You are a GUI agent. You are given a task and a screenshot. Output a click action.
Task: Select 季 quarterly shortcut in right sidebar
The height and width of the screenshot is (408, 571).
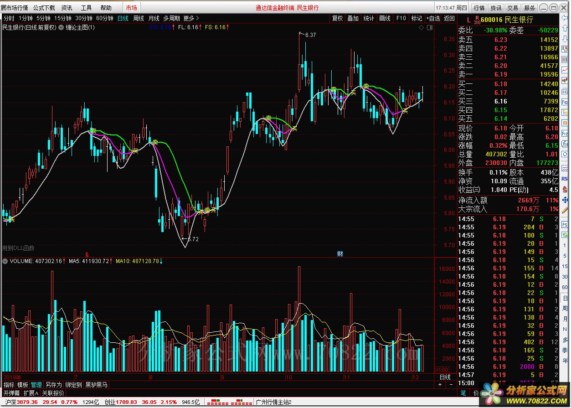564,350
